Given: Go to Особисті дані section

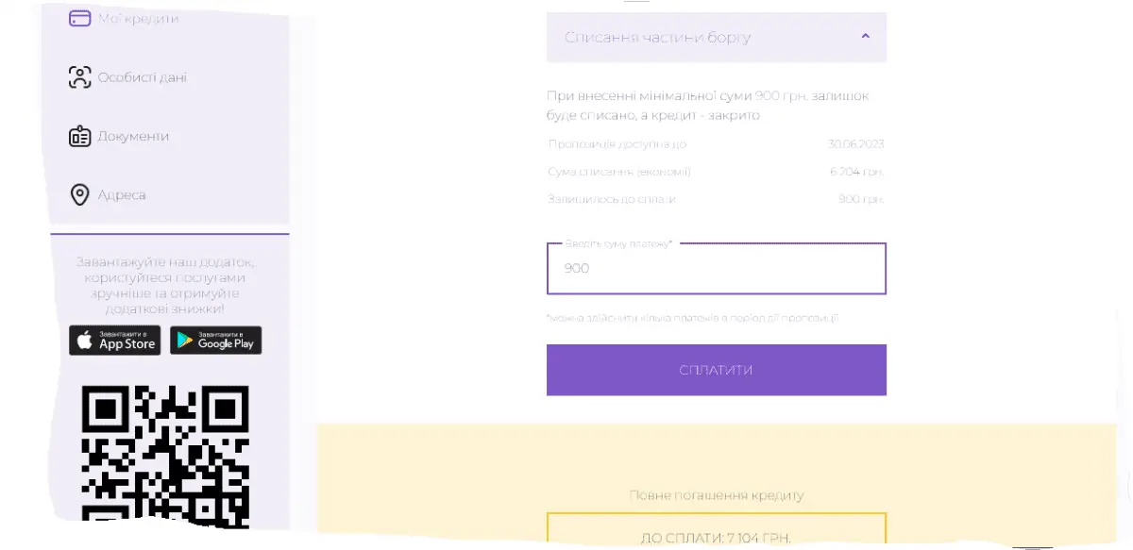Looking at the screenshot, I should coord(143,77).
